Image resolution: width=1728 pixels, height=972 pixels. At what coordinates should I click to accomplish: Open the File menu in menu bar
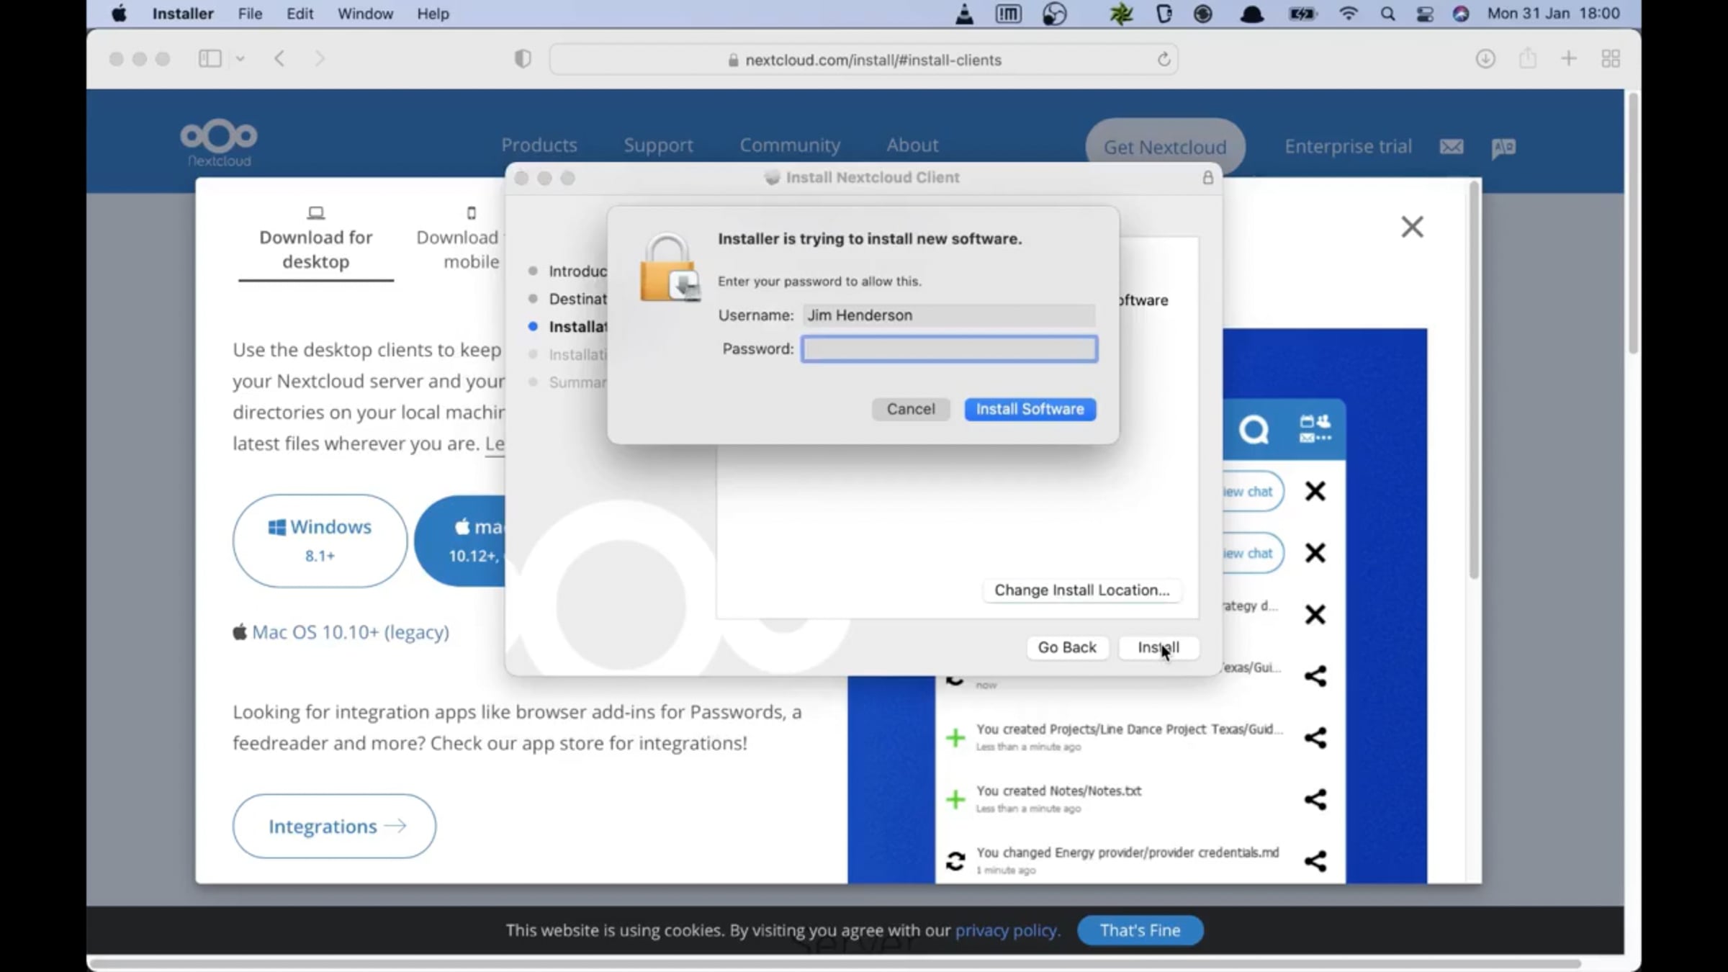(250, 14)
